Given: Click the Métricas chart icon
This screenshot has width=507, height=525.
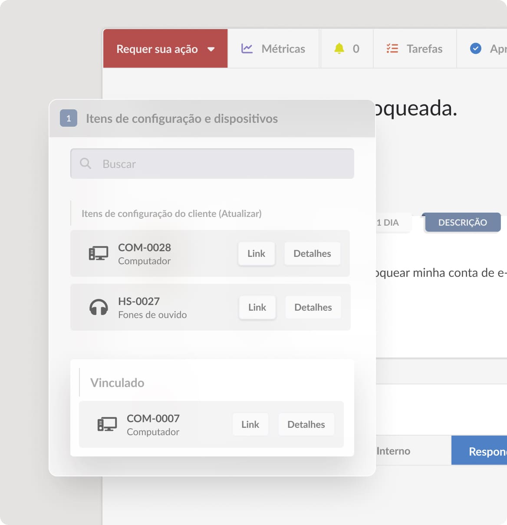Looking at the screenshot, I should (247, 49).
